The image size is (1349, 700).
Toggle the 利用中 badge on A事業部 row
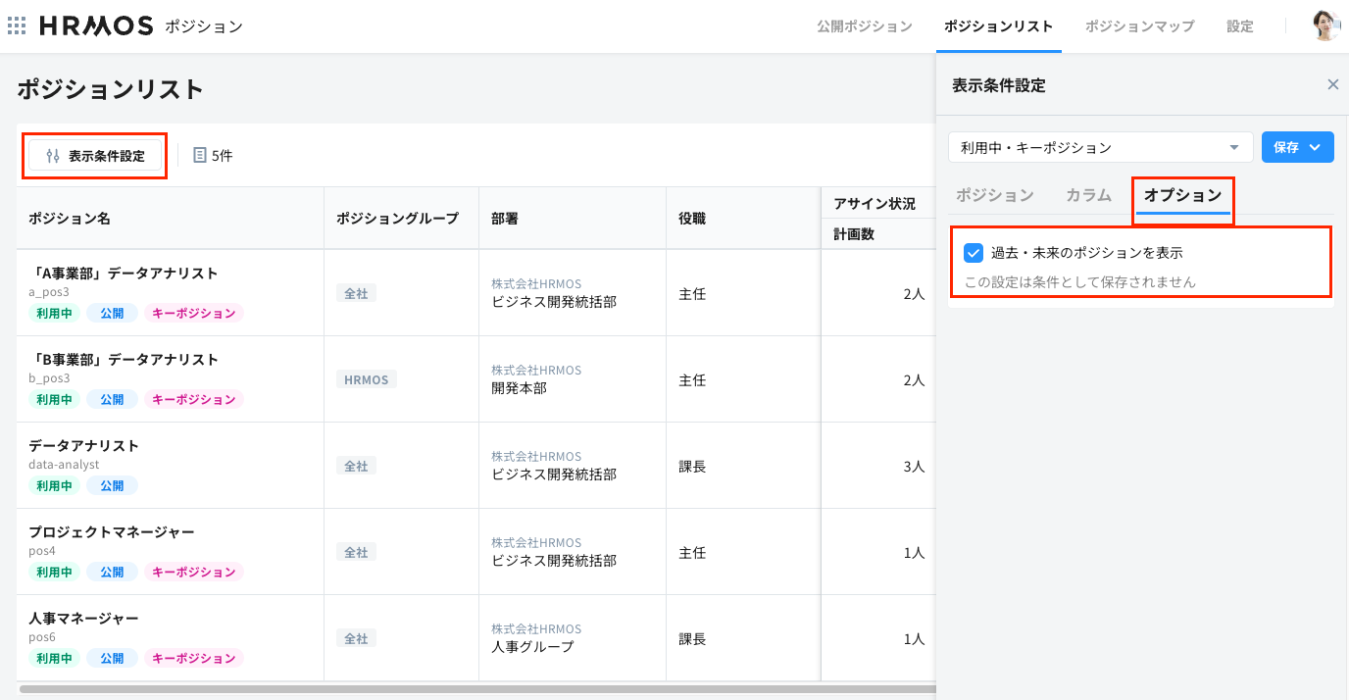click(x=54, y=313)
